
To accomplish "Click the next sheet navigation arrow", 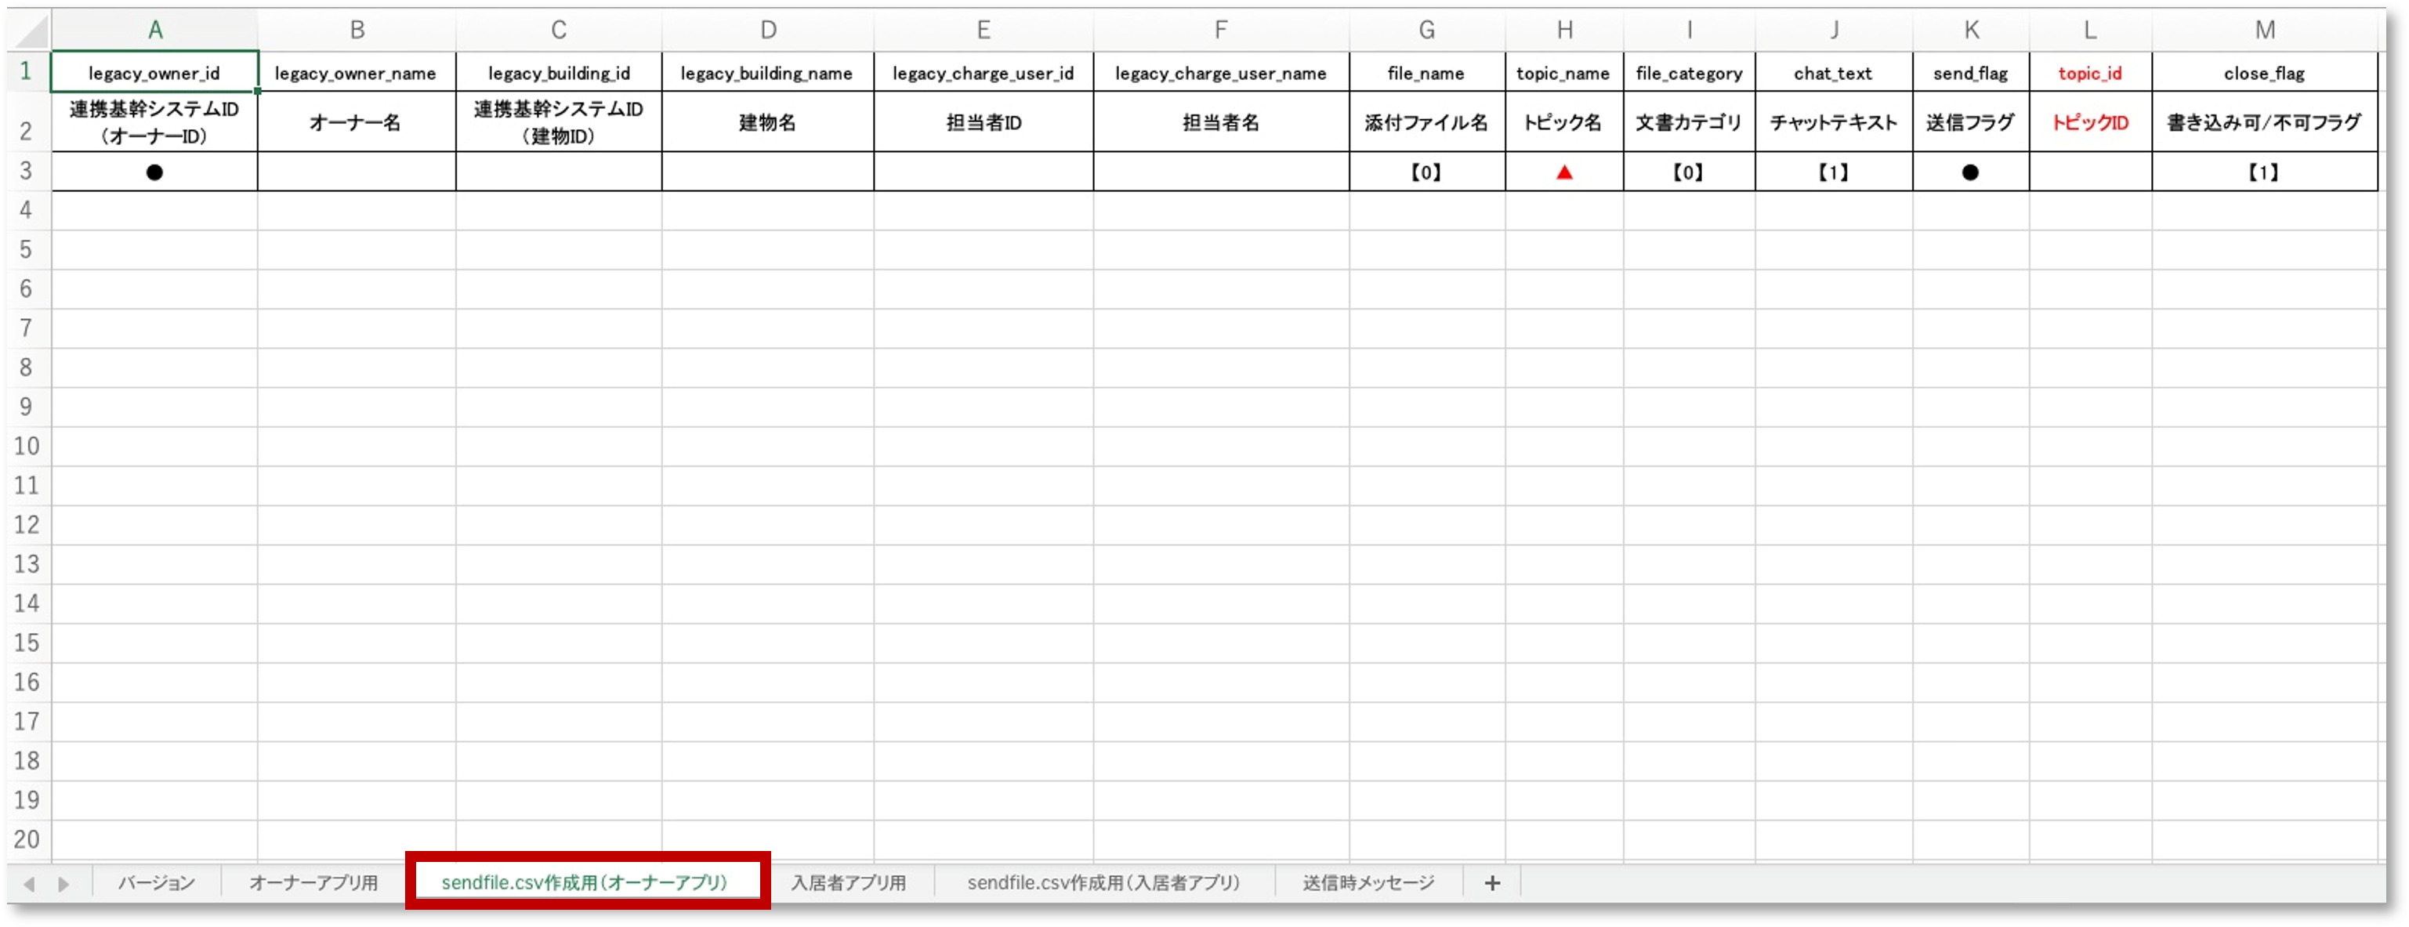I will pyautogui.click(x=63, y=882).
